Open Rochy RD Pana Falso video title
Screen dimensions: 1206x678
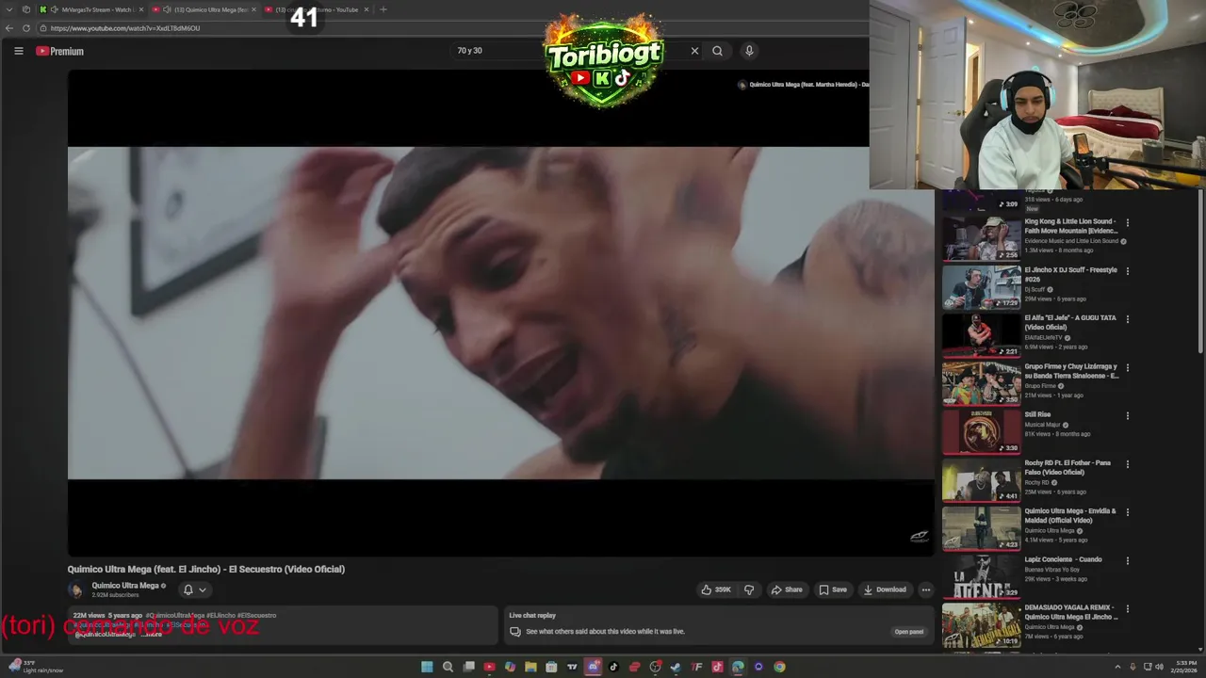coord(1067,467)
